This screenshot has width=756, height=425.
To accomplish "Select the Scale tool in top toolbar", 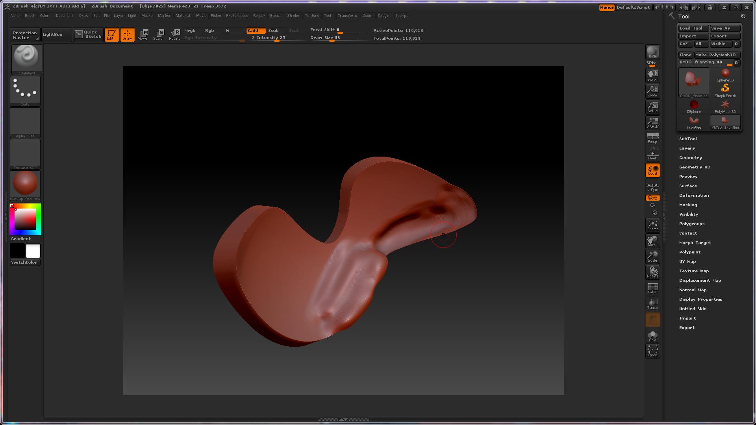I will tap(158, 34).
